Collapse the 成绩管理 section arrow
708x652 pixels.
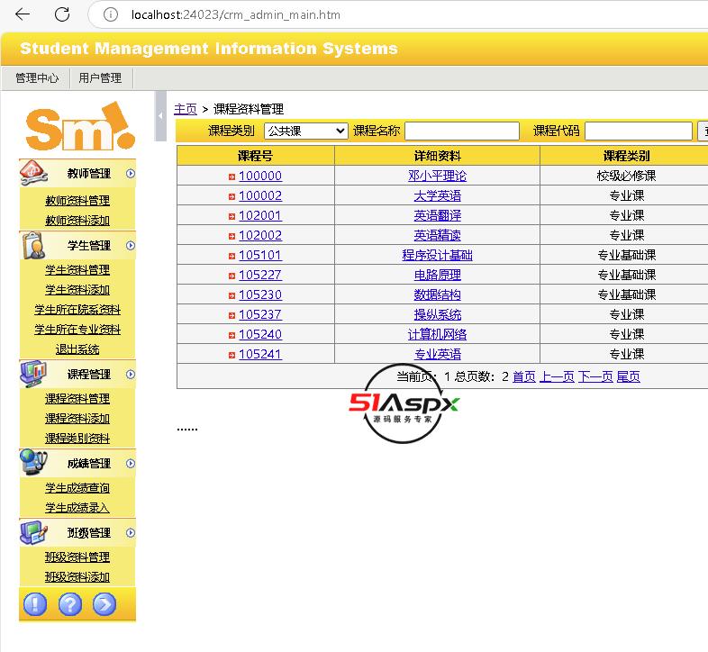coord(131,463)
